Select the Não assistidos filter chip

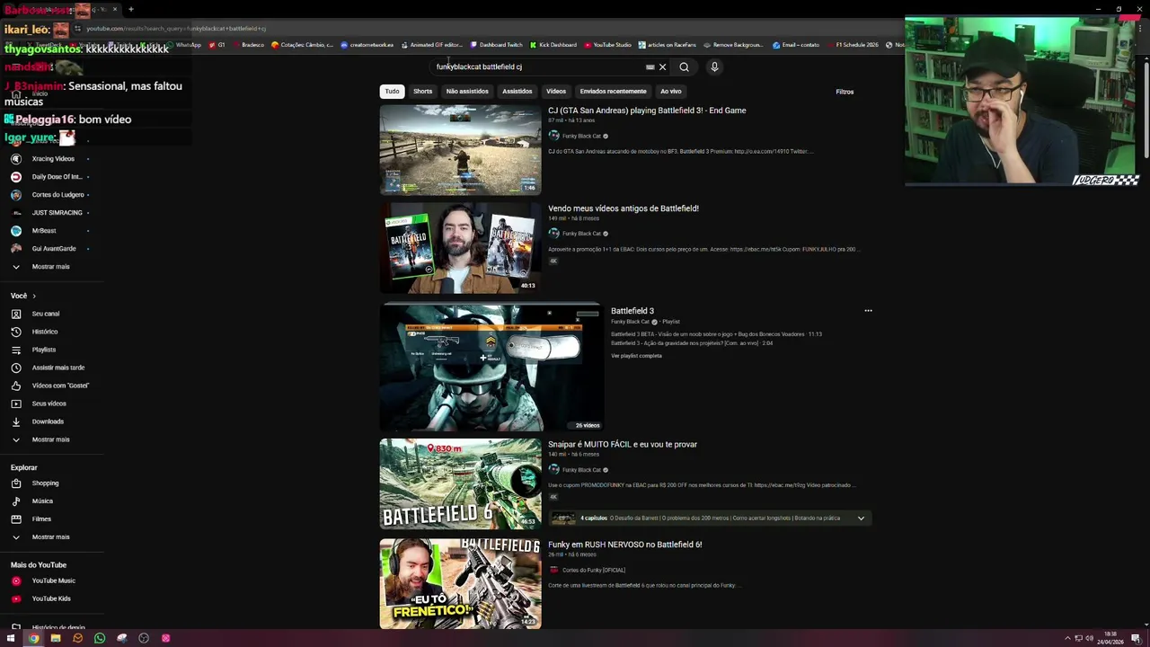[x=467, y=91]
